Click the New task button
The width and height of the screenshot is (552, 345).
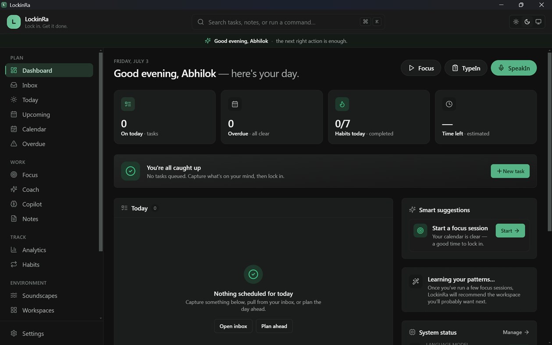pyautogui.click(x=510, y=171)
